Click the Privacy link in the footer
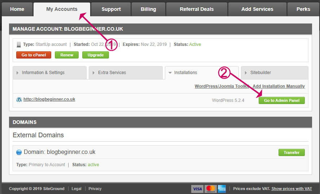This screenshot has height=194, width=320. click(95, 189)
